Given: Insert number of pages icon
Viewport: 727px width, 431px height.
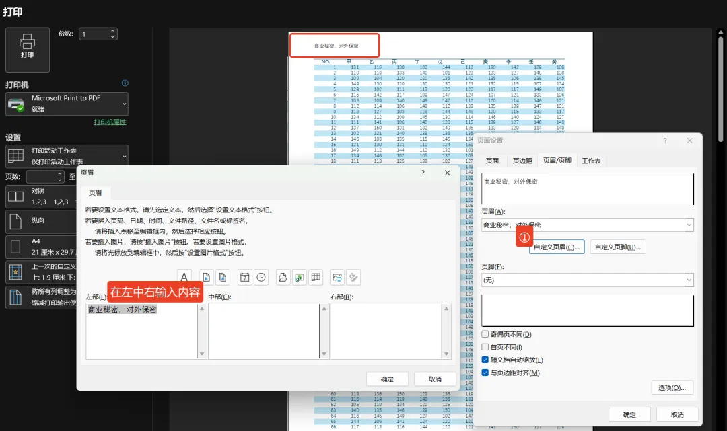Looking at the screenshot, I should click(223, 277).
